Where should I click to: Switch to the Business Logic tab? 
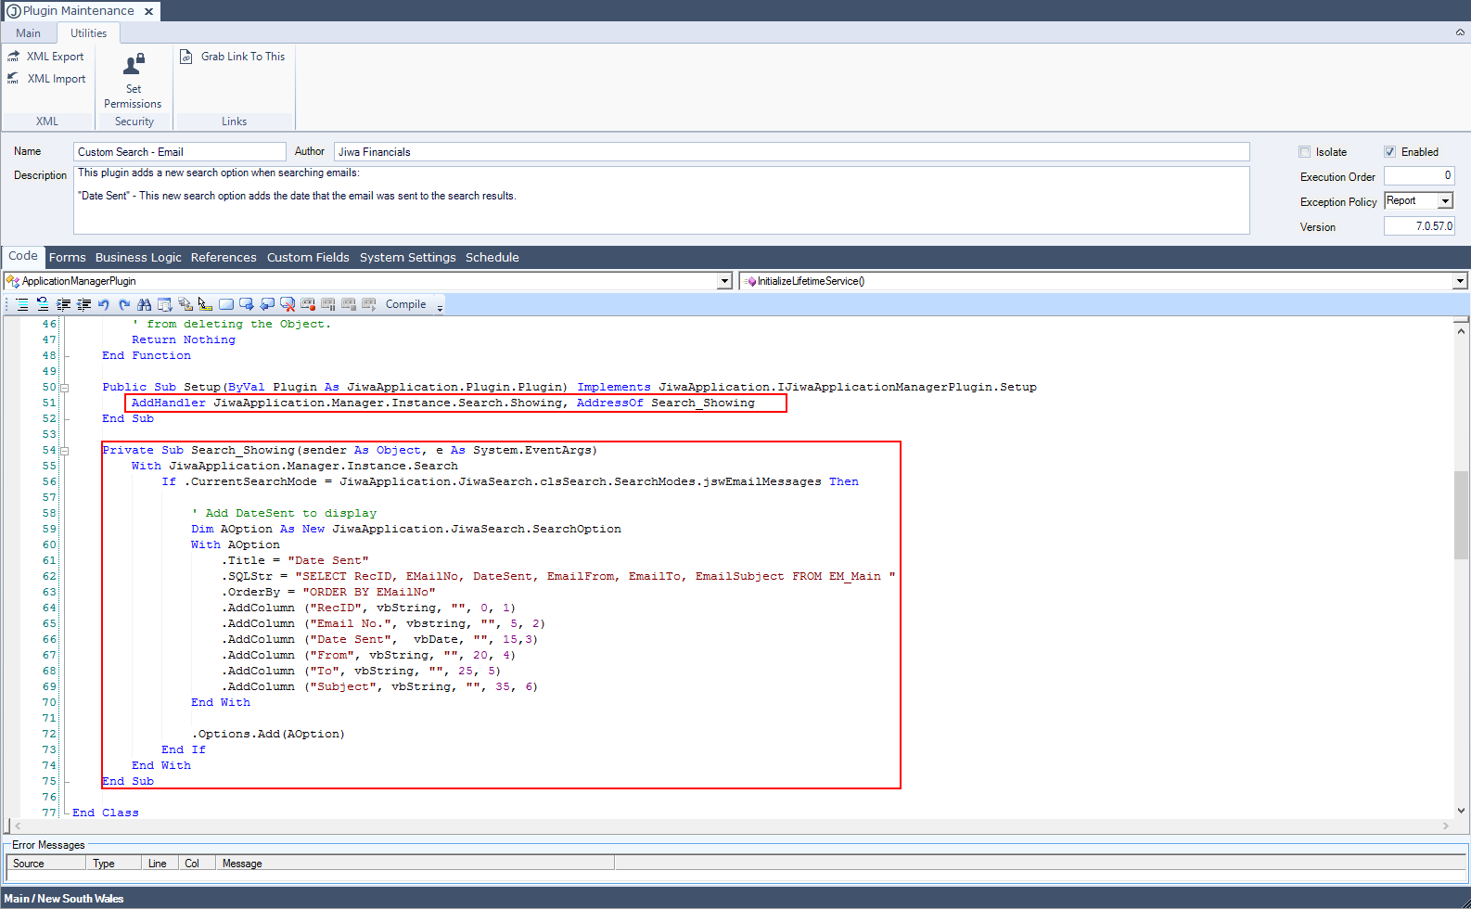138,258
